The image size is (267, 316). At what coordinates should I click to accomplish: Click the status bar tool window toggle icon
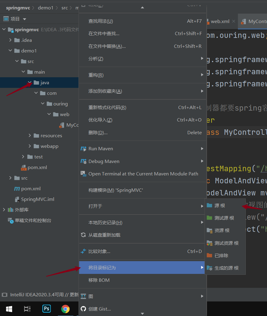point(5,295)
